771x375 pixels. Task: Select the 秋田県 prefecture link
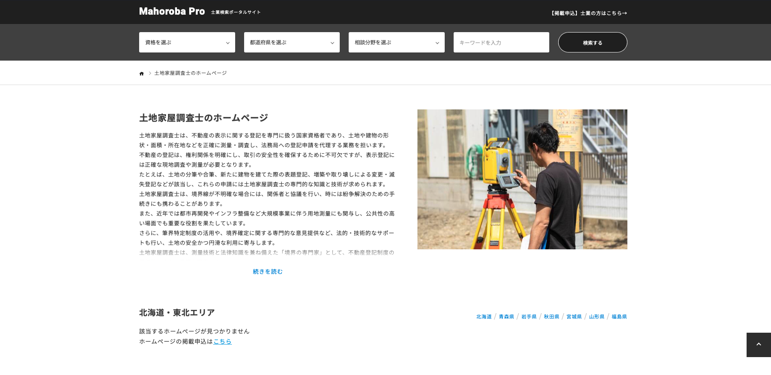[551, 316]
